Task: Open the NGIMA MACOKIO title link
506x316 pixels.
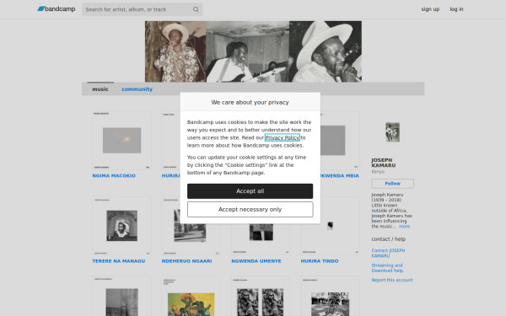Action: click(x=114, y=176)
